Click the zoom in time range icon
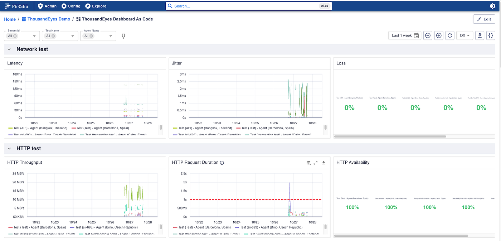The height and width of the screenshot is (241, 501). (x=439, y=35)
